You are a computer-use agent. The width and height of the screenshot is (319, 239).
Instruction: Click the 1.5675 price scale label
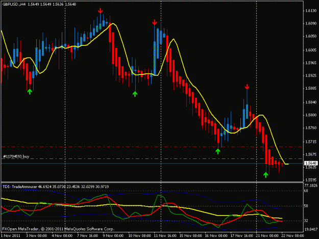click(x=311, y=154)
